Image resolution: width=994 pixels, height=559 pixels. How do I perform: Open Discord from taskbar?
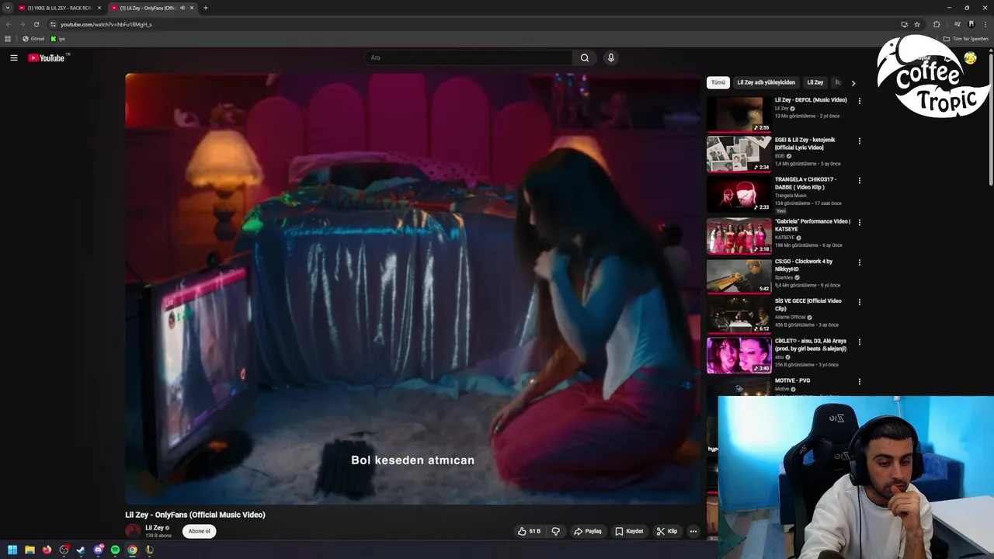point(98,550)
